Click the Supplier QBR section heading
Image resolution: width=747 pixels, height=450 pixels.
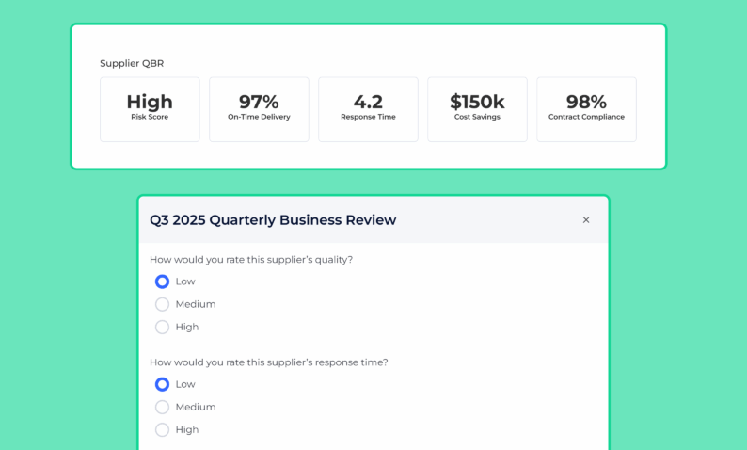pos(132,63)
